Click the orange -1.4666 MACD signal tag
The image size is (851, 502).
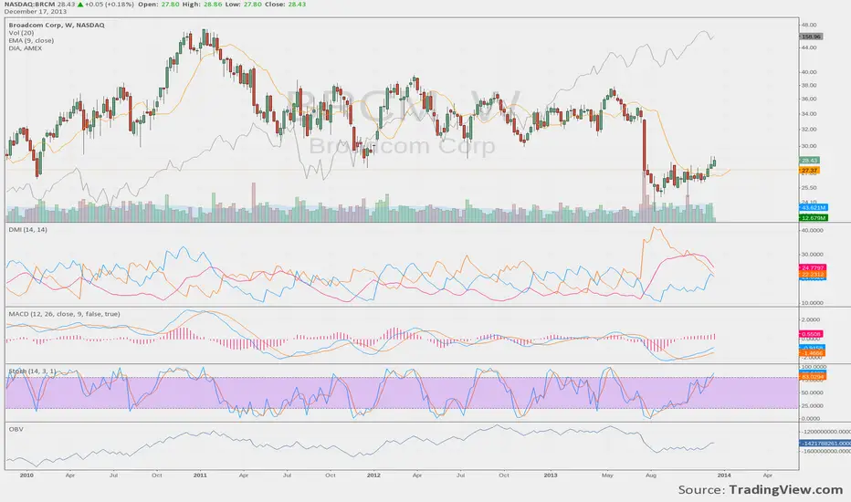[x=813, y=353]
